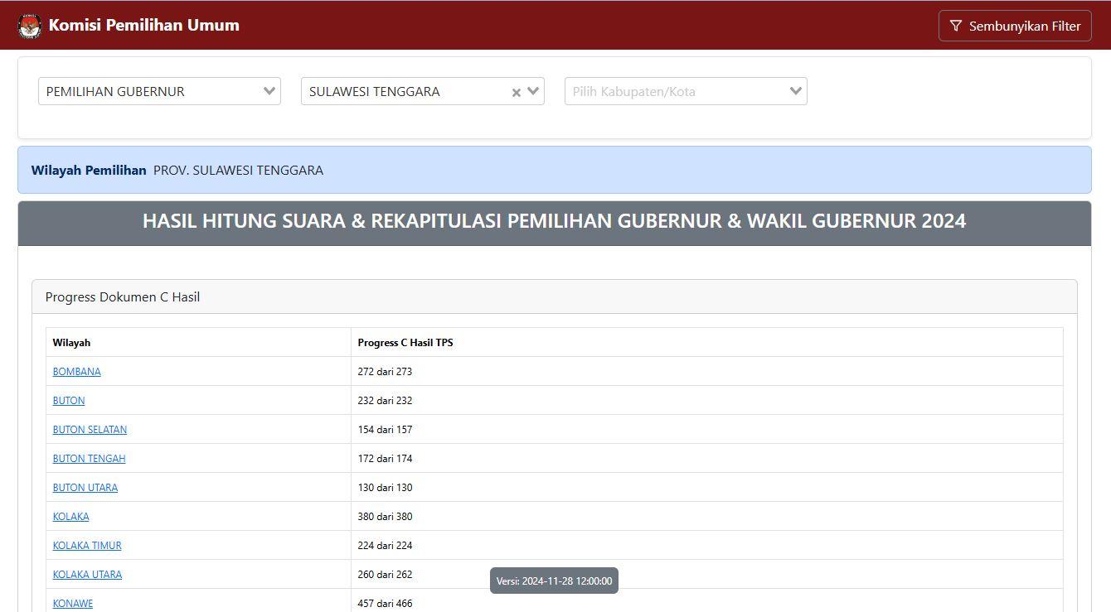Open the KONAWE region link
The image size is (1111, 612).
pyautogui.click(x=73, y=604)
